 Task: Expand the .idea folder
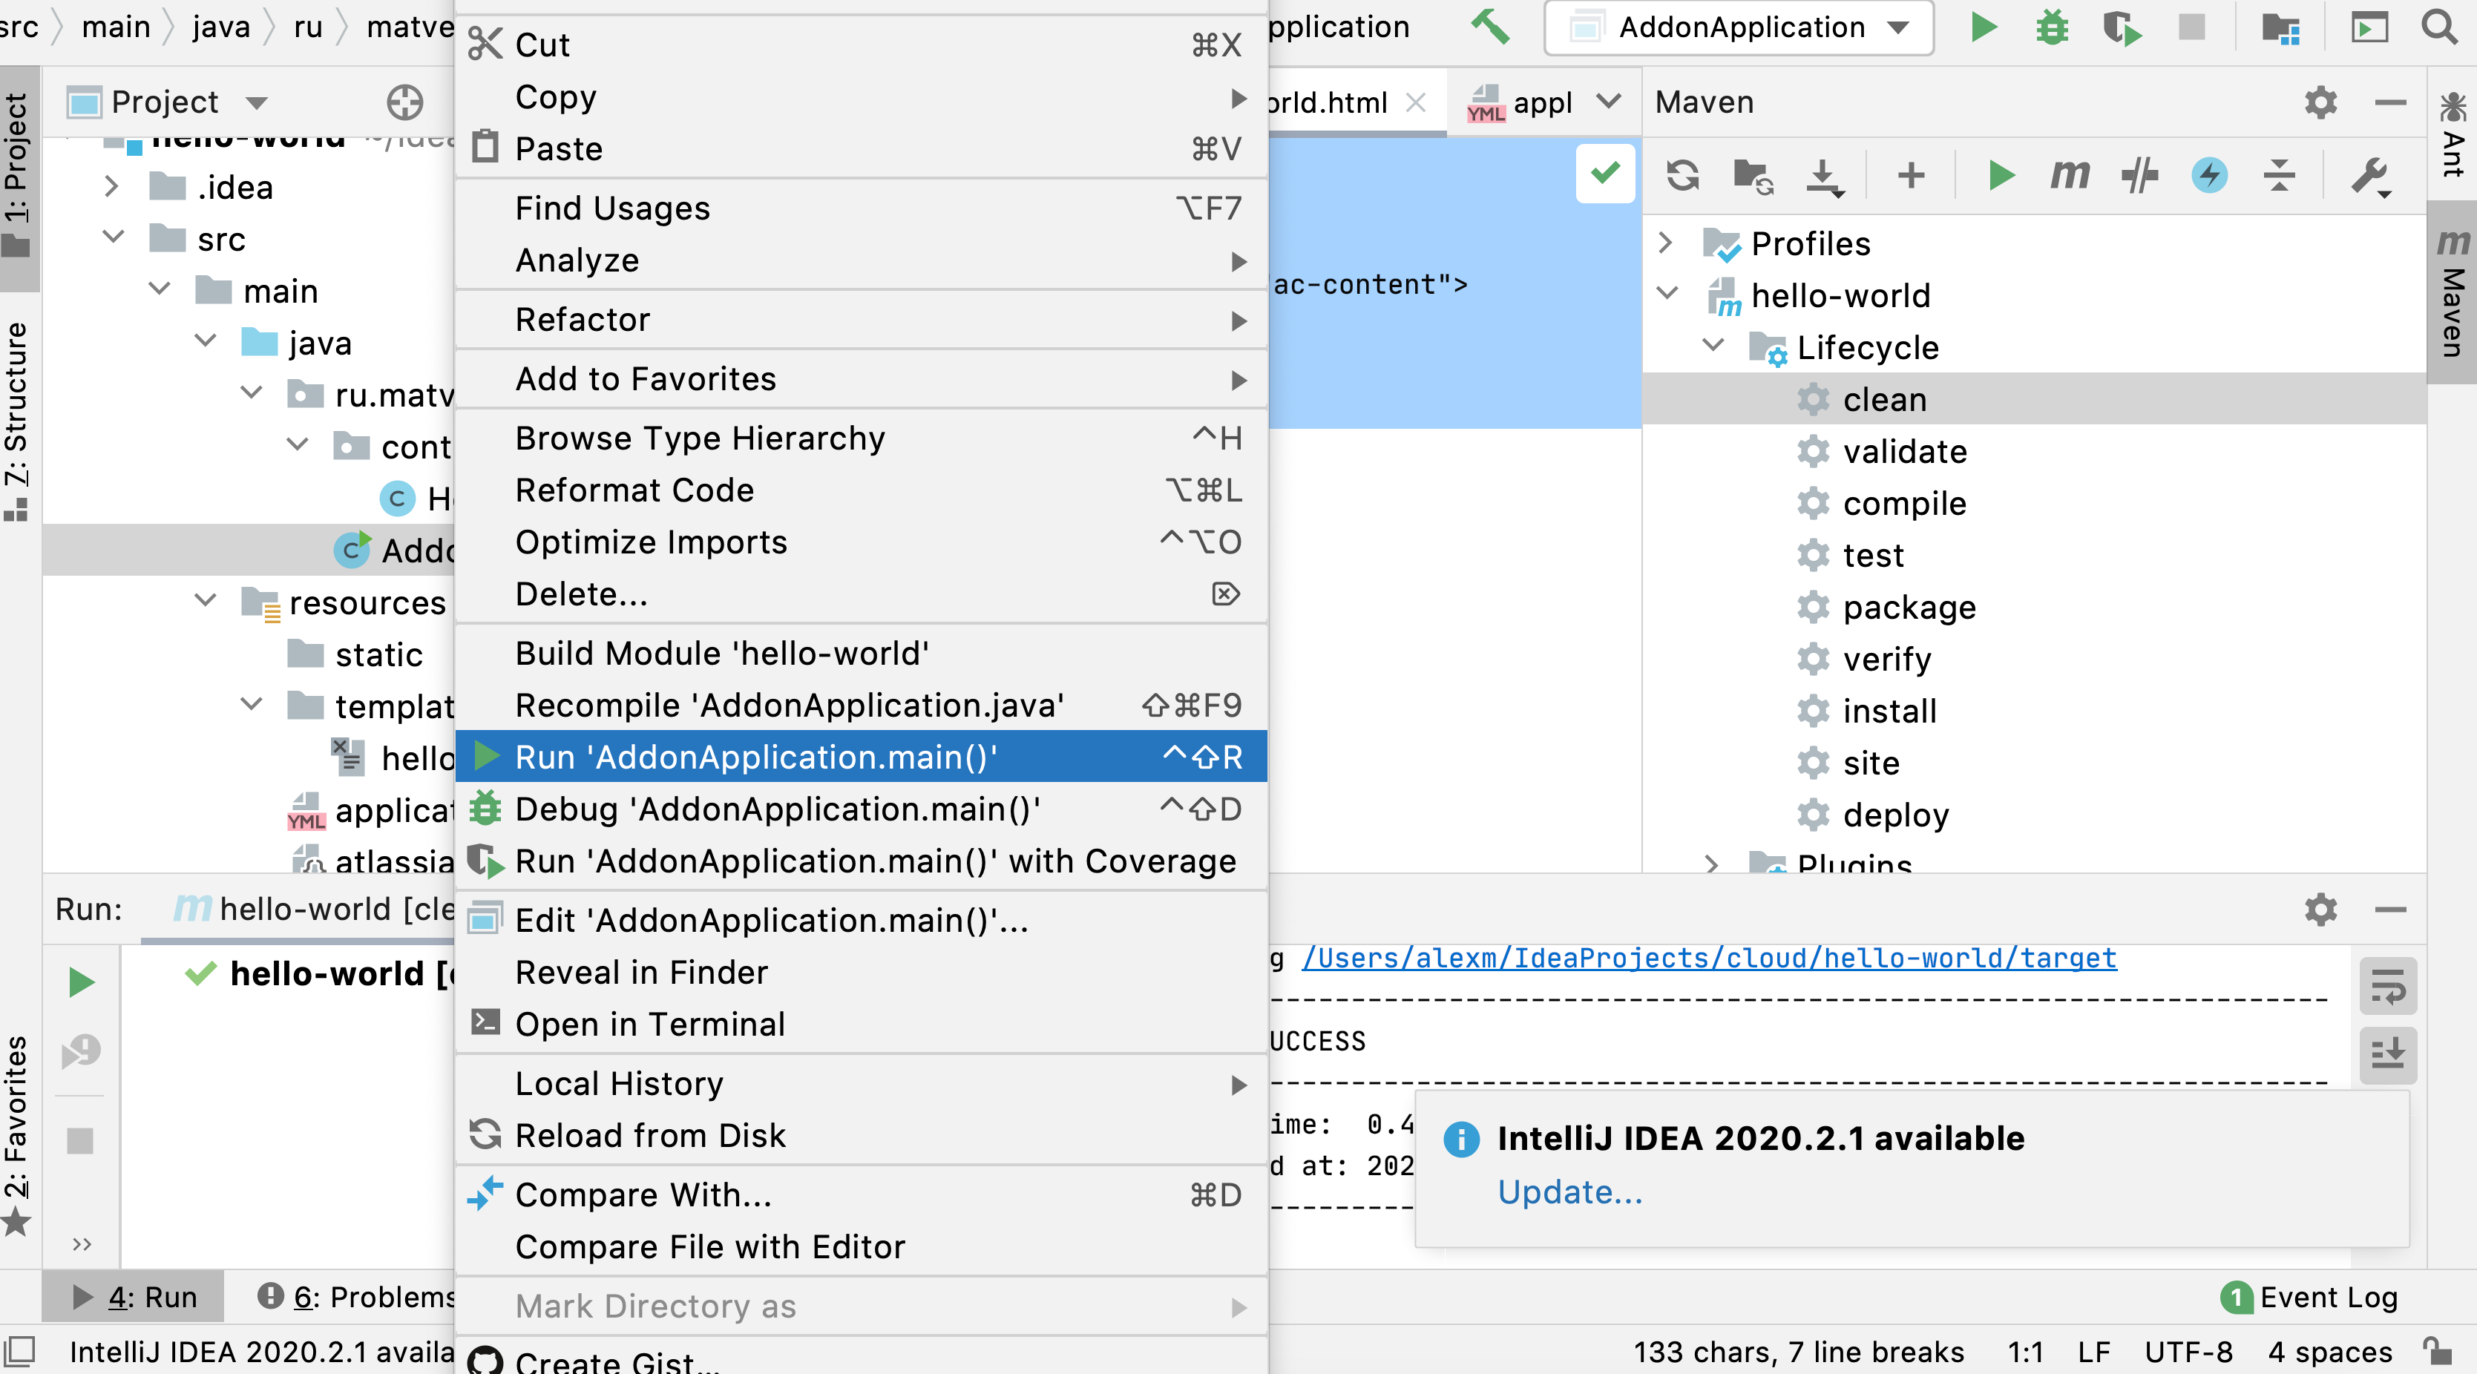(111, 186)
